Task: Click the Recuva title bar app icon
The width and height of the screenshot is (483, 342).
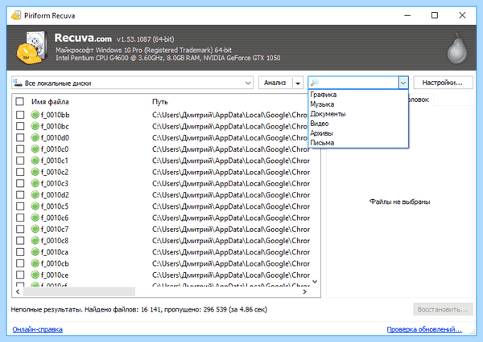Action: pos(16,15)
